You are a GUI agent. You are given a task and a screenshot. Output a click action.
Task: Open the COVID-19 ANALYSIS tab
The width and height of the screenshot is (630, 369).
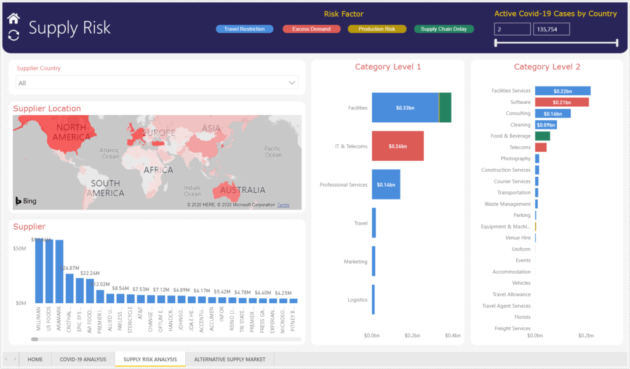click(83, 359)
